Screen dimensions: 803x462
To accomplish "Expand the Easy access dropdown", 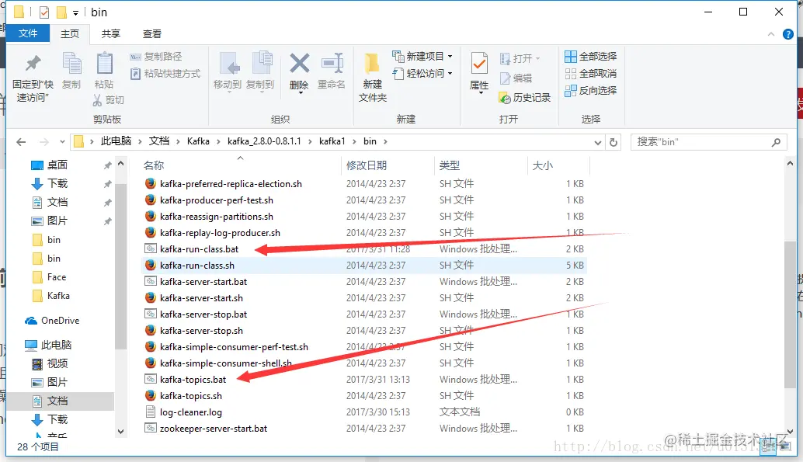I will tap(450, 73).
